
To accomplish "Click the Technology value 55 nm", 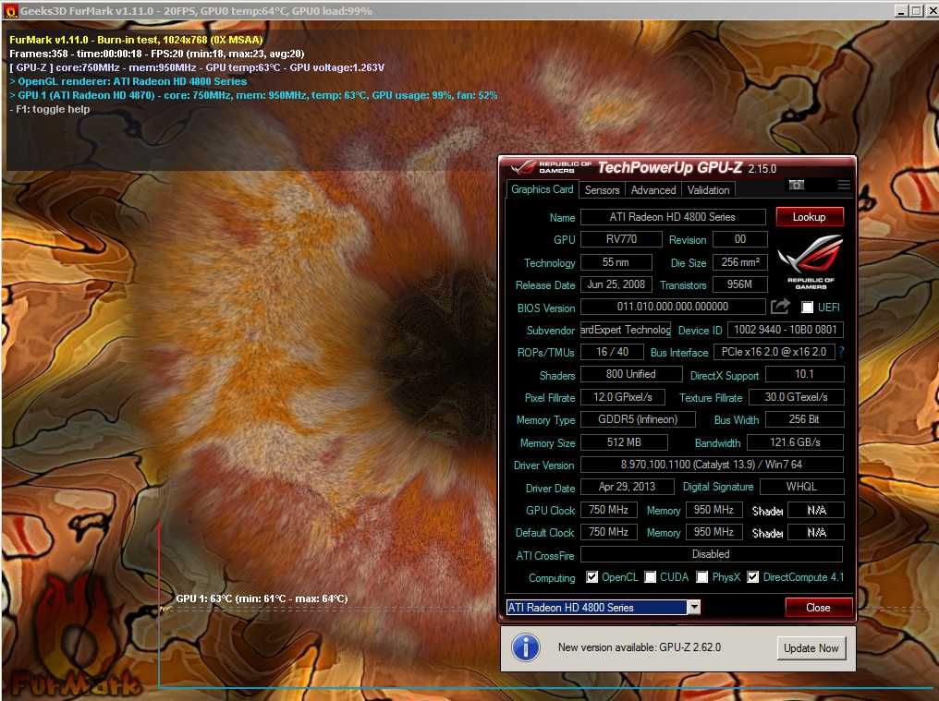I will click(616, 262).
